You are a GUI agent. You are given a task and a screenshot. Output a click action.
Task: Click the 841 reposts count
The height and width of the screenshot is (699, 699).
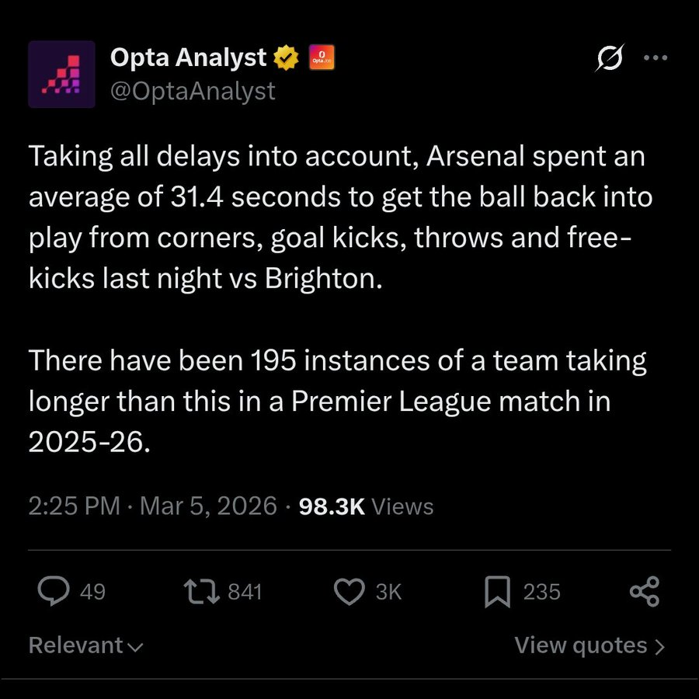point(245,592)
